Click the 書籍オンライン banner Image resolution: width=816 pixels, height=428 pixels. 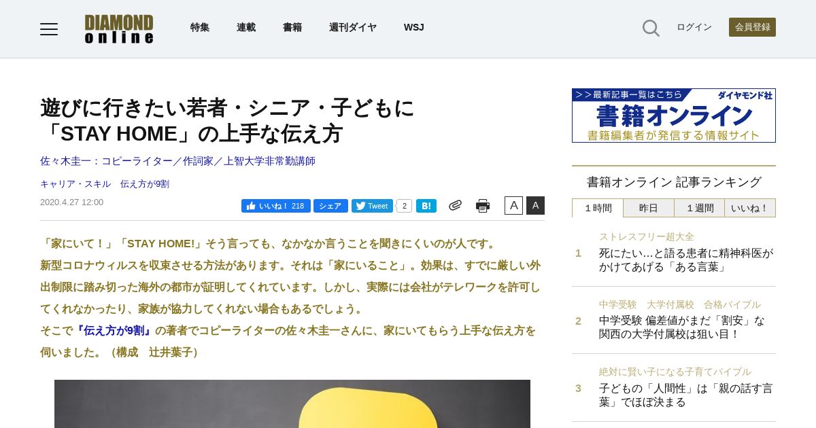674,115
